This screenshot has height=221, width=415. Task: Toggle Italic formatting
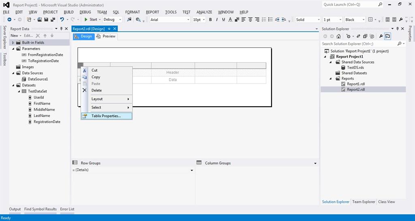tap(217, 19)
